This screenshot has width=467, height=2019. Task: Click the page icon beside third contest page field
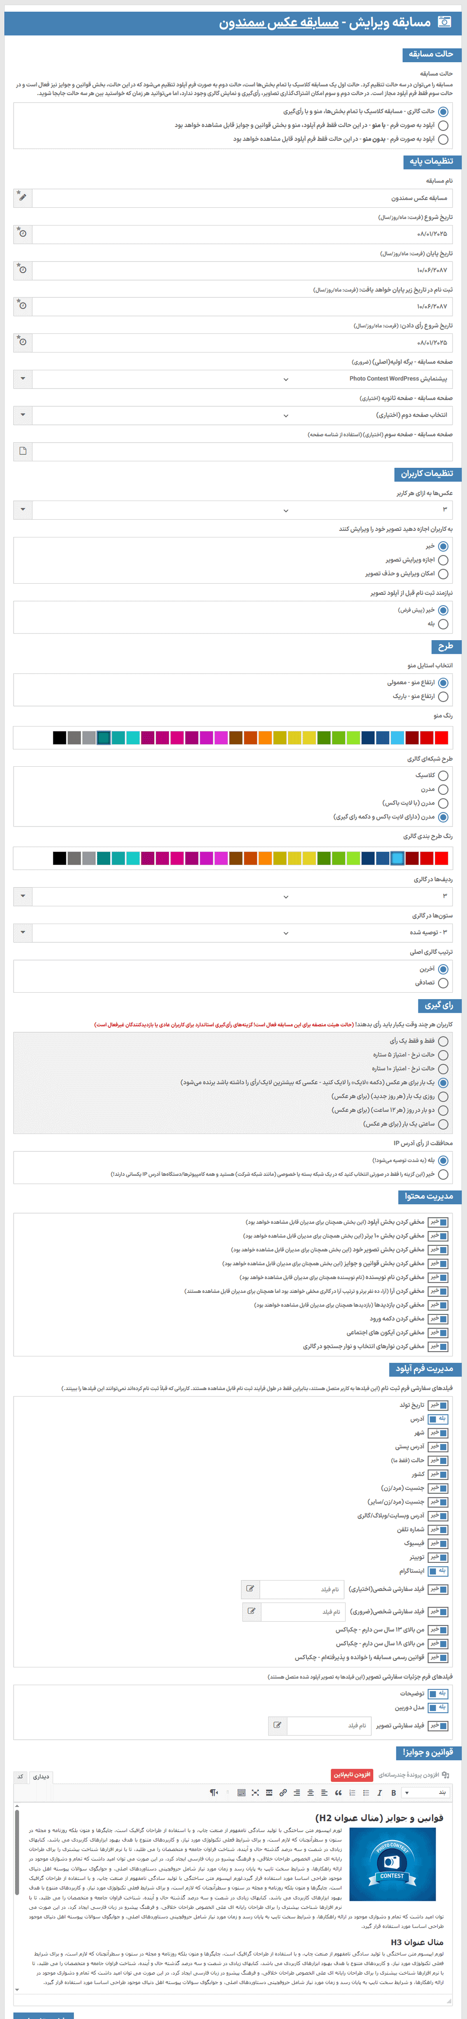23,451
